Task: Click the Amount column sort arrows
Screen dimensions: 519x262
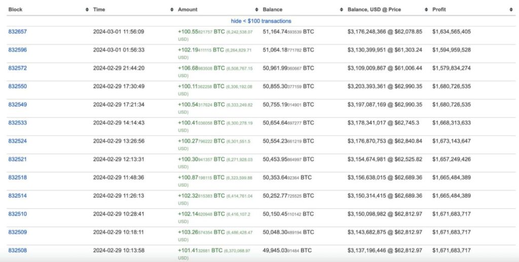Action: 256,10
